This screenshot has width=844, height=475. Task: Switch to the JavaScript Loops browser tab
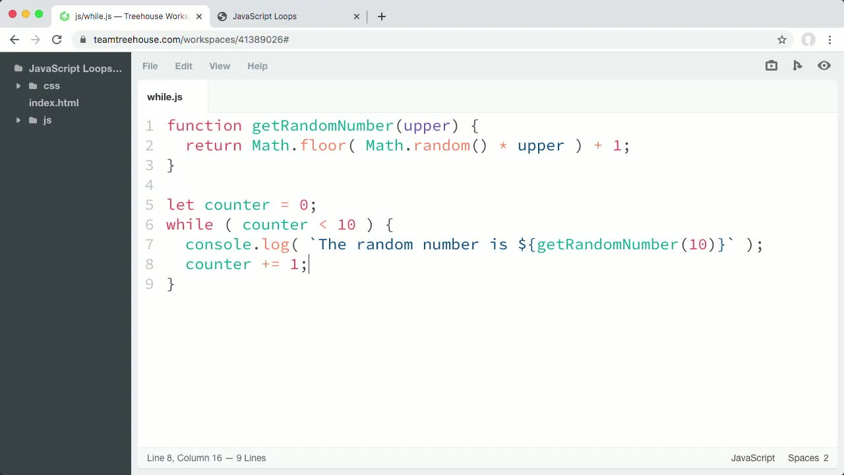point(265,16)
